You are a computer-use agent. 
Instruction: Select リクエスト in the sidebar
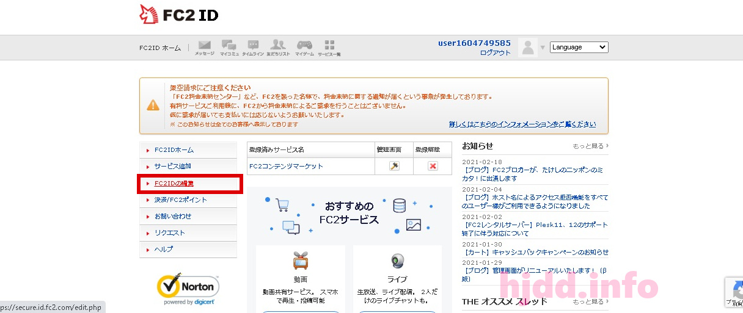click(188, 232)
